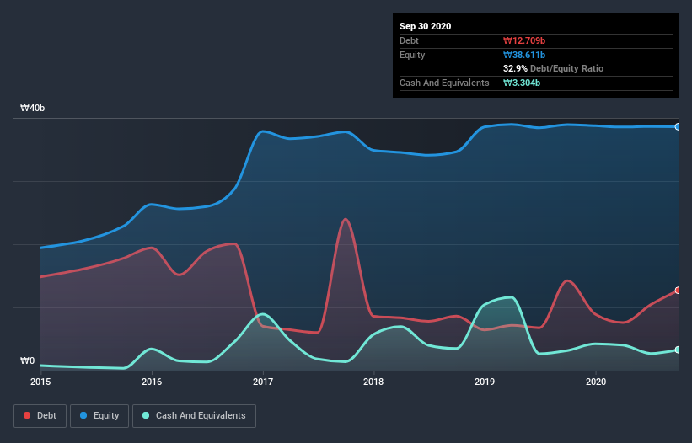Toggle the Cash And Equivalents legend button
This screenshot has width=692, height=443.
click(x=194, y=416)
